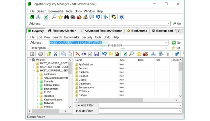Click the Back arrow navigation icon
Image resolution: width=210 pixels, height=121 pixels.
[x=32, y=54]
